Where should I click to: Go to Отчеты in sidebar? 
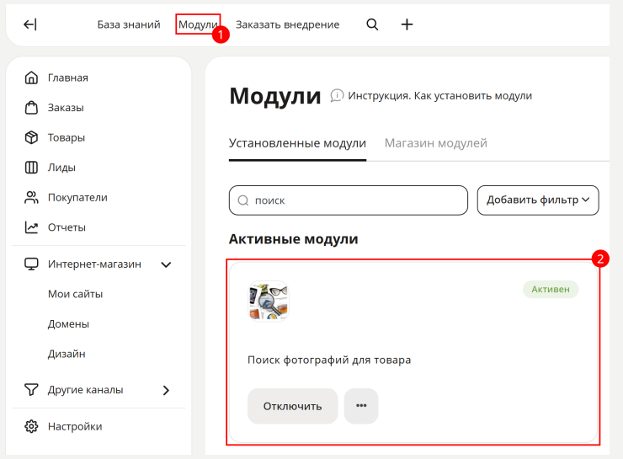[67, 227]
